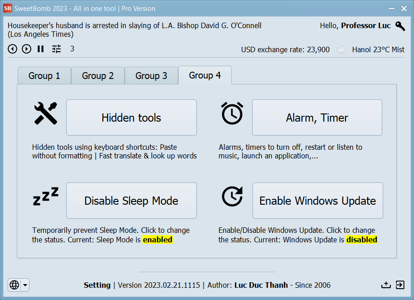Switch to Group 1 tab
The height and width of the screenshot is (300, 414).
pyautogui.click(x=44, y=76)
